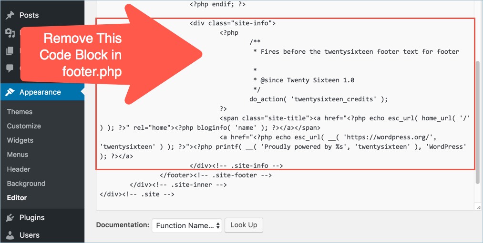Select the Editor submenu item
Image resolution: width=483 pixels, height=243 pixels.
[17, 197]
